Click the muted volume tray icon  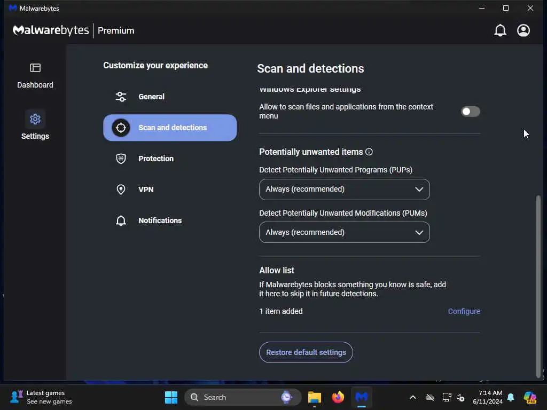(x=460, y=397)
